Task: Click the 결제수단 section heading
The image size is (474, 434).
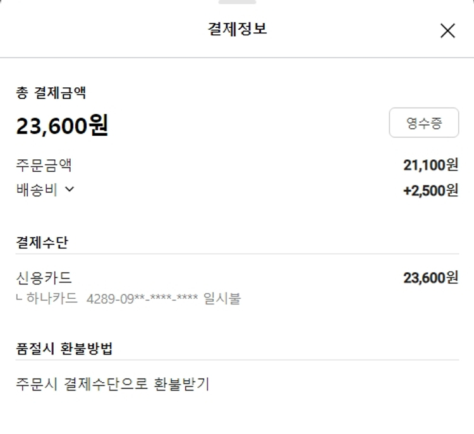Action: coord(42,242)
